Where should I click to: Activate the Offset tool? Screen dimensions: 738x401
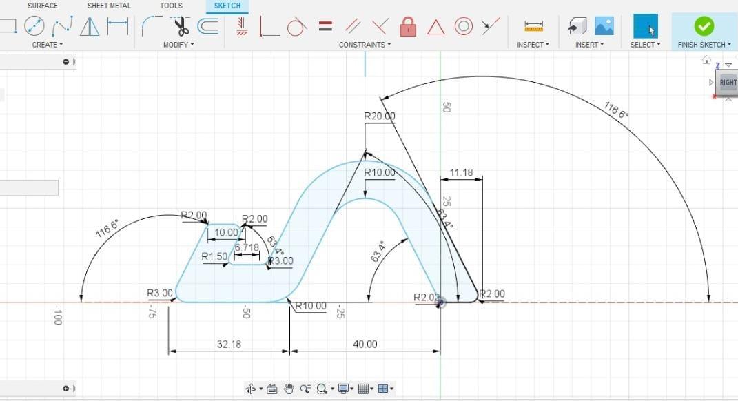pyautogui.click(x=207, y=26)
